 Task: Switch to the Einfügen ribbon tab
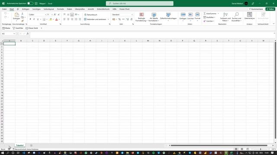pyautogui.click(x=26, y=9)
